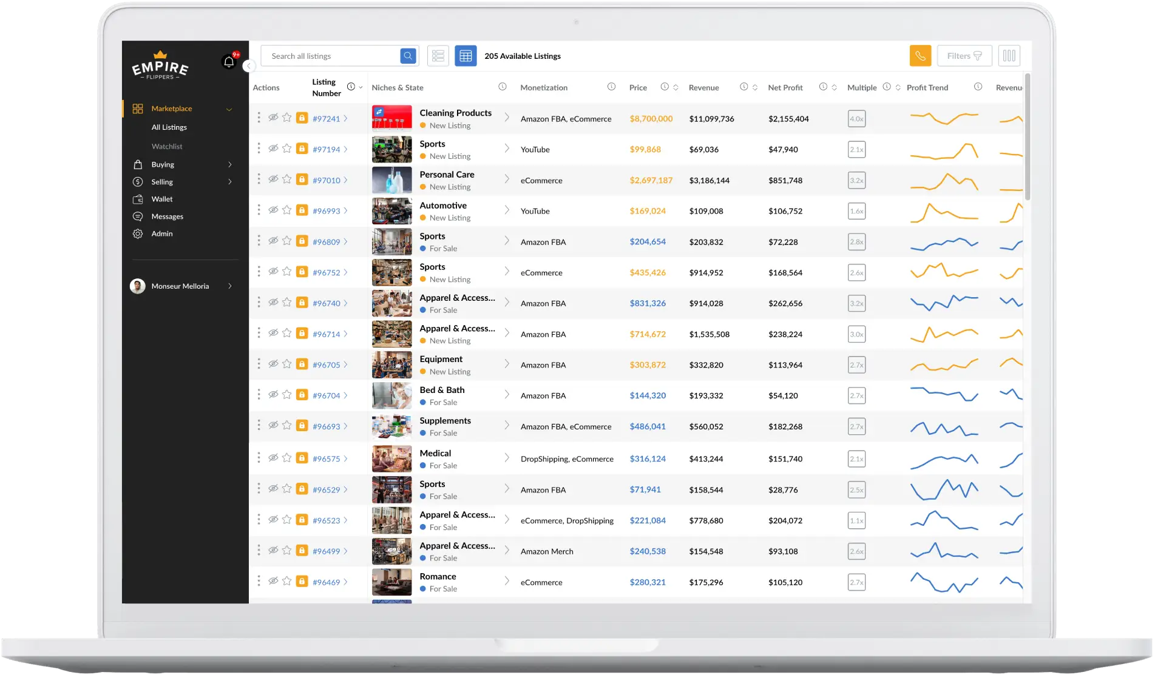Screen dimensions: 1155x675
Task: Select the table grid view icon
Action: click(466, 56)
